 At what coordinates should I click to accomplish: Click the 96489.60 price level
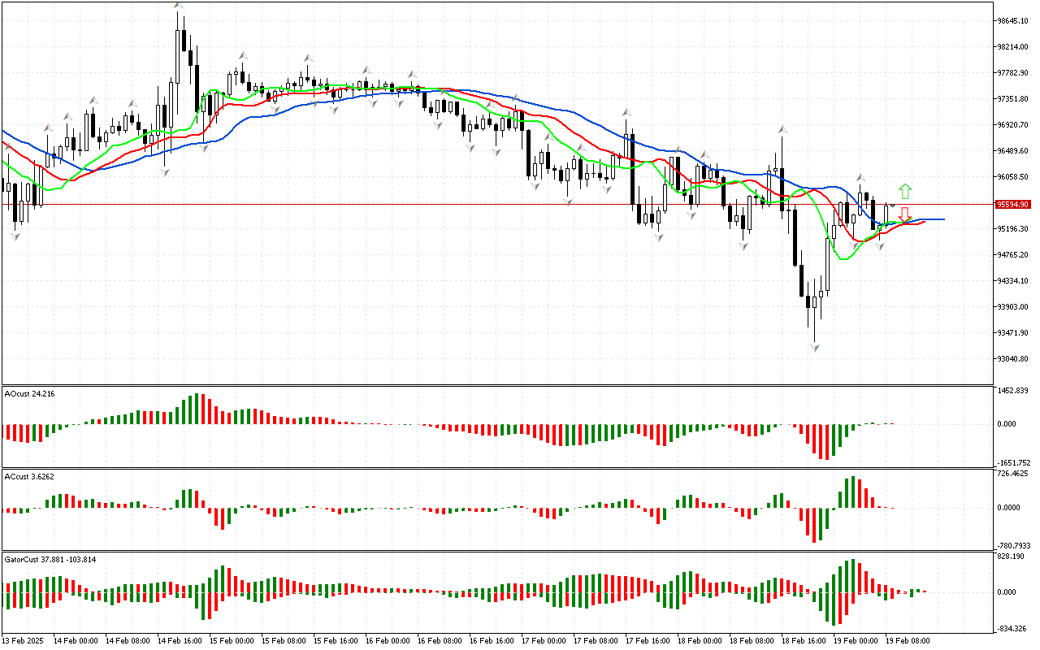tap(1012, 151)
